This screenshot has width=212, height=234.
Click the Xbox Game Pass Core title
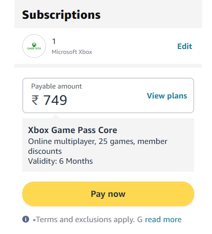point(73,130)
